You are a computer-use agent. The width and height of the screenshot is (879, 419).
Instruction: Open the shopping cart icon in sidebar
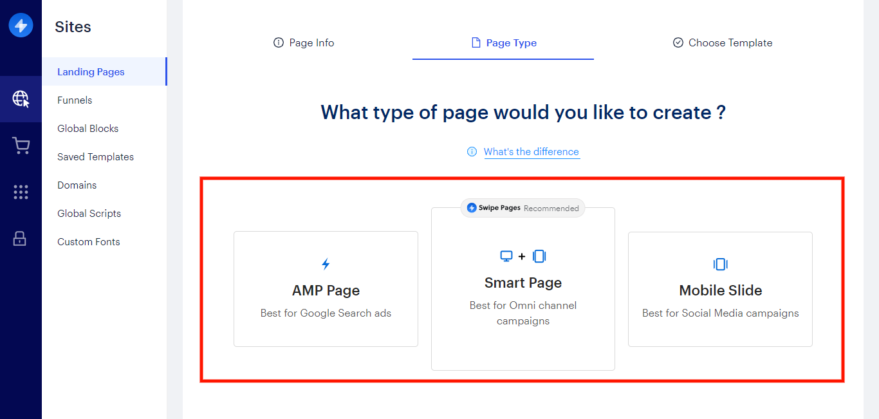[x=21, y=146]
